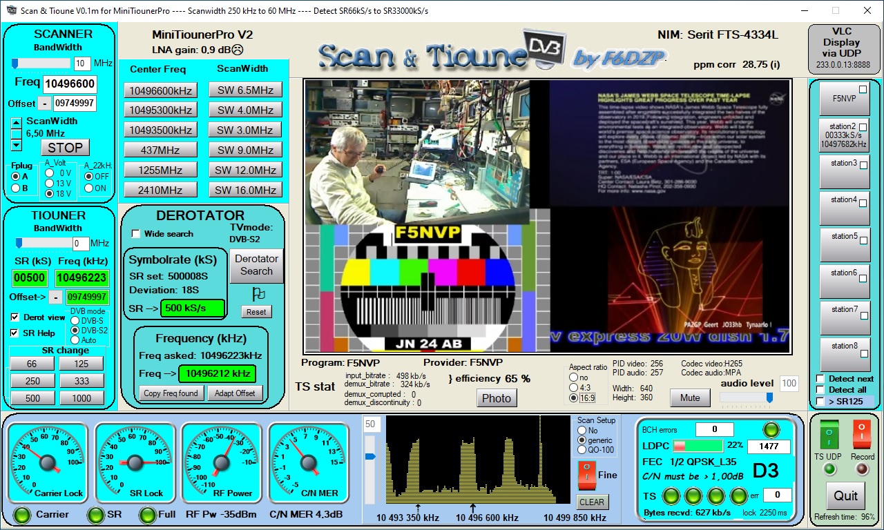This screenshot has width=884, height=530.
Task: Set symbol rate to 1000
Action: pyautogui.click(x=81, y=398)
